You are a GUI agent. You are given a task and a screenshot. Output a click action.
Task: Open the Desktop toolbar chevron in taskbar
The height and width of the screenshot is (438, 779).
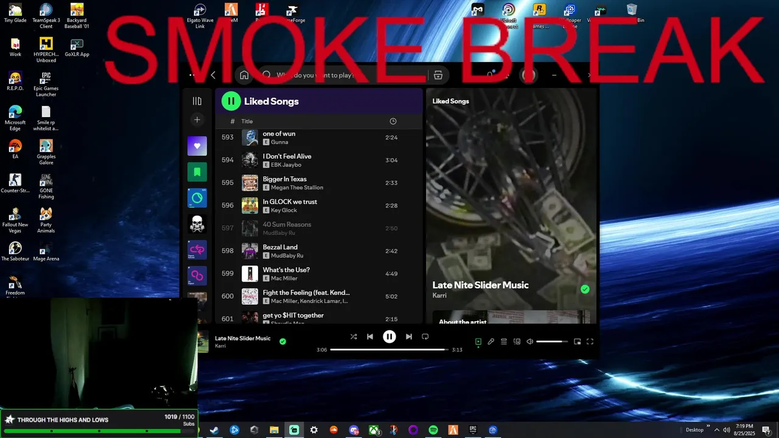[708, 426]
